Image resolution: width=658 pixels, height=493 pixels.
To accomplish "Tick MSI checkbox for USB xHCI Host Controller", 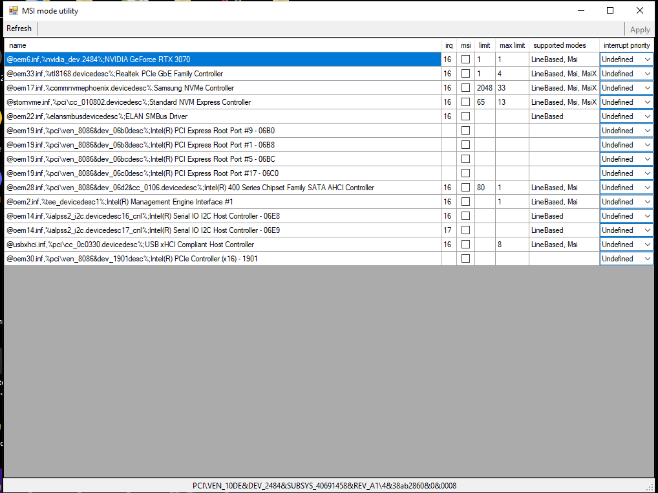I will (465, 245).
